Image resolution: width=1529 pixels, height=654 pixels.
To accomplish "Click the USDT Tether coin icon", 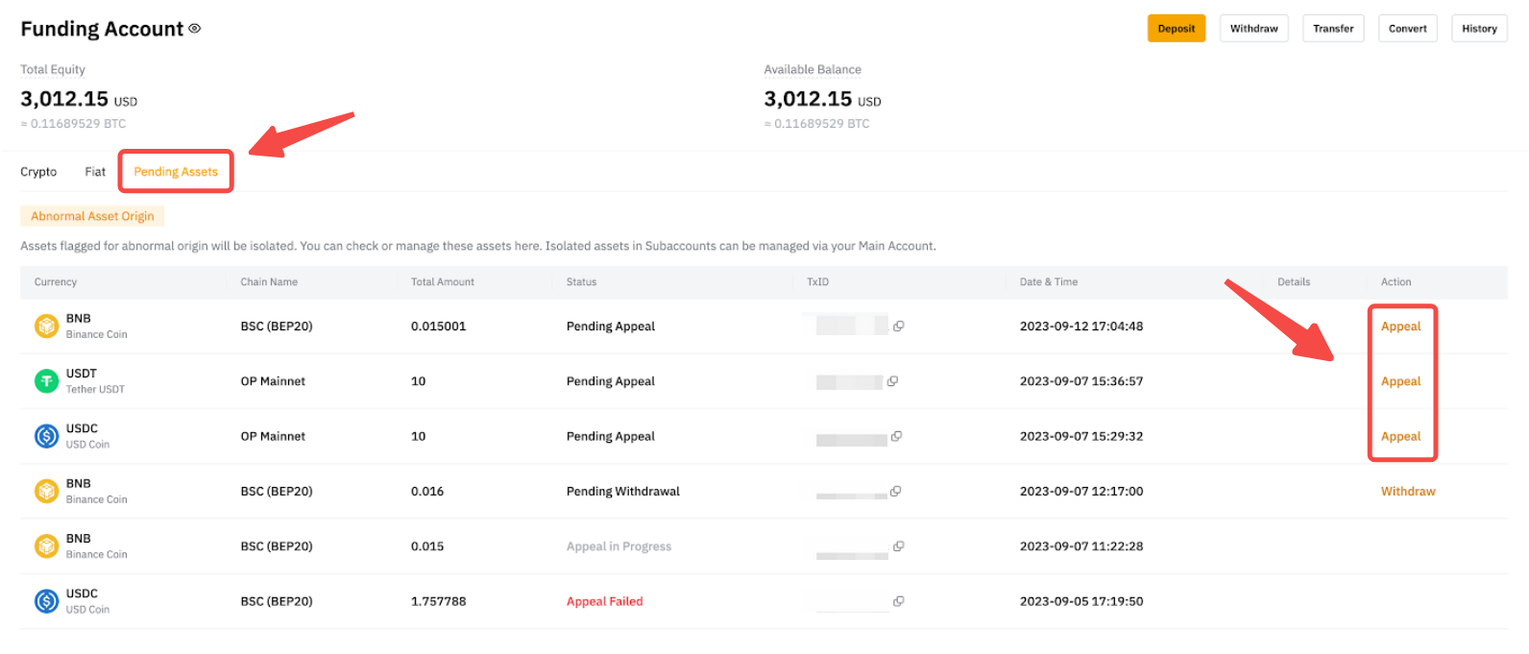I will [x=46, y=381].
